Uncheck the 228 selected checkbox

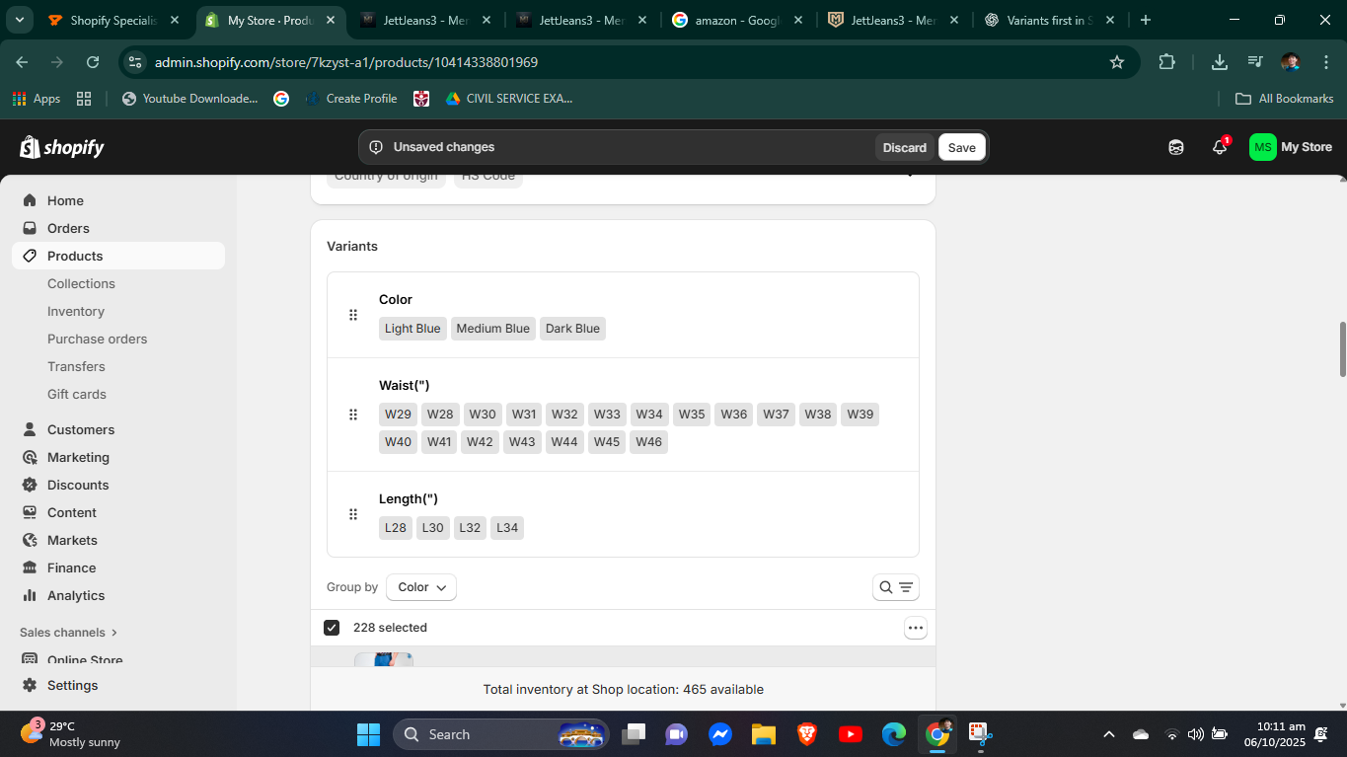click(332, 628)
